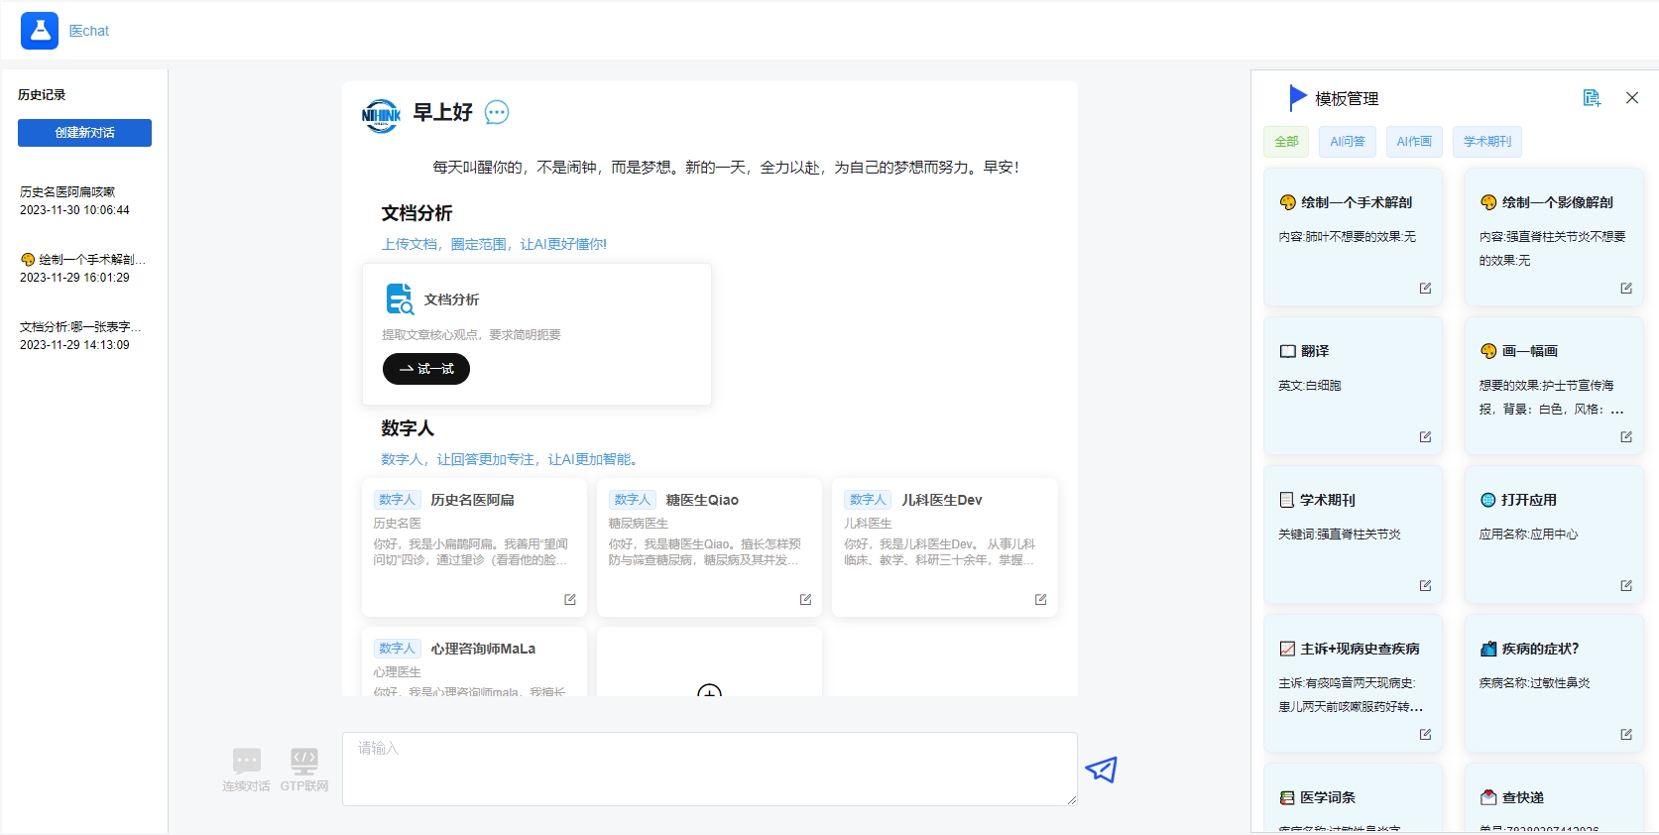Click the NIHINK avatar logo
Screen dimensions: 1659x835
pos(381,115)
